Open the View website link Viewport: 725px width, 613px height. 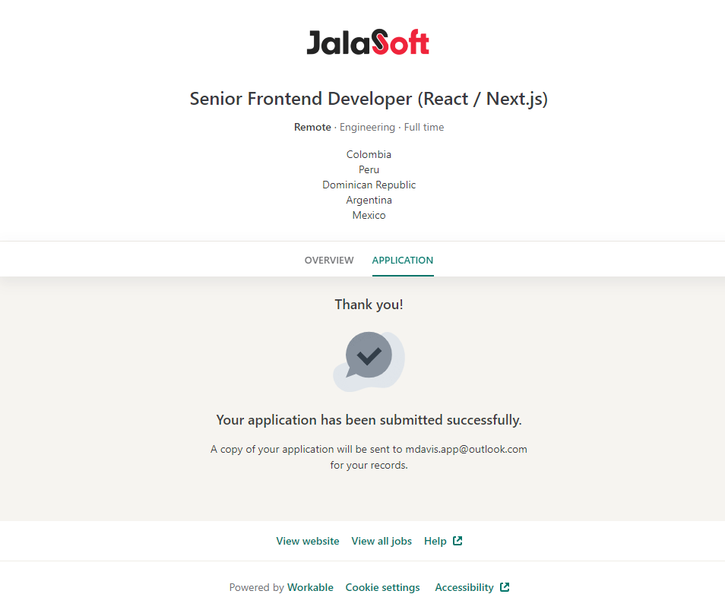[x=308, y=541]
